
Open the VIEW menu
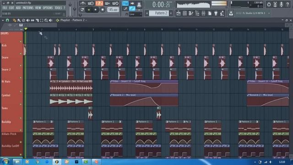[x=38, y=8]
